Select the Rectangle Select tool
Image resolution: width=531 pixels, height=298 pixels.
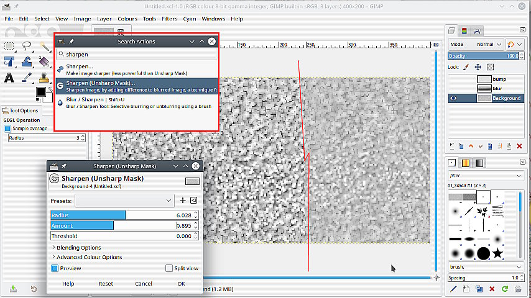9,46
